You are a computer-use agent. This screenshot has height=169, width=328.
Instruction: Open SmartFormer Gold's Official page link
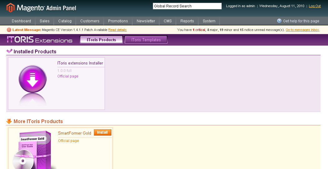[x=69, y=141]
